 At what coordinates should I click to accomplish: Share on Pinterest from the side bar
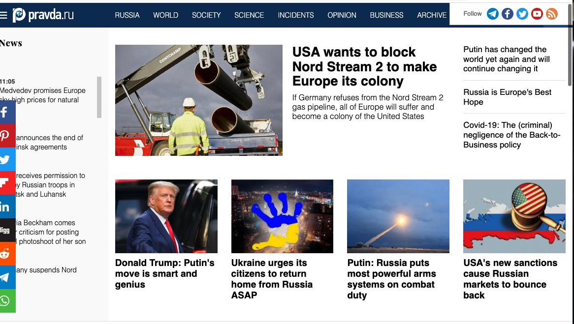(8, 136)
